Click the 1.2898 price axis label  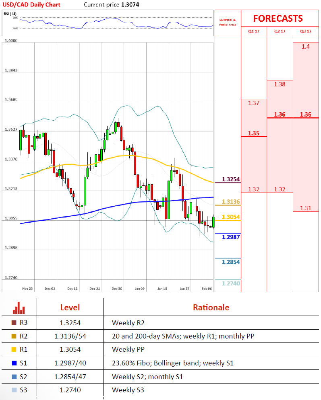coord(11,248)
